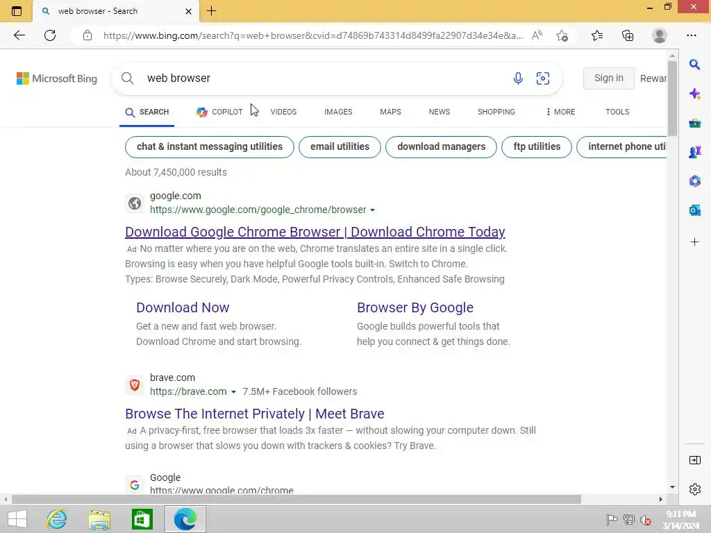Click the Sign in button
The image size is (711, 533).
tap(608, 78)
